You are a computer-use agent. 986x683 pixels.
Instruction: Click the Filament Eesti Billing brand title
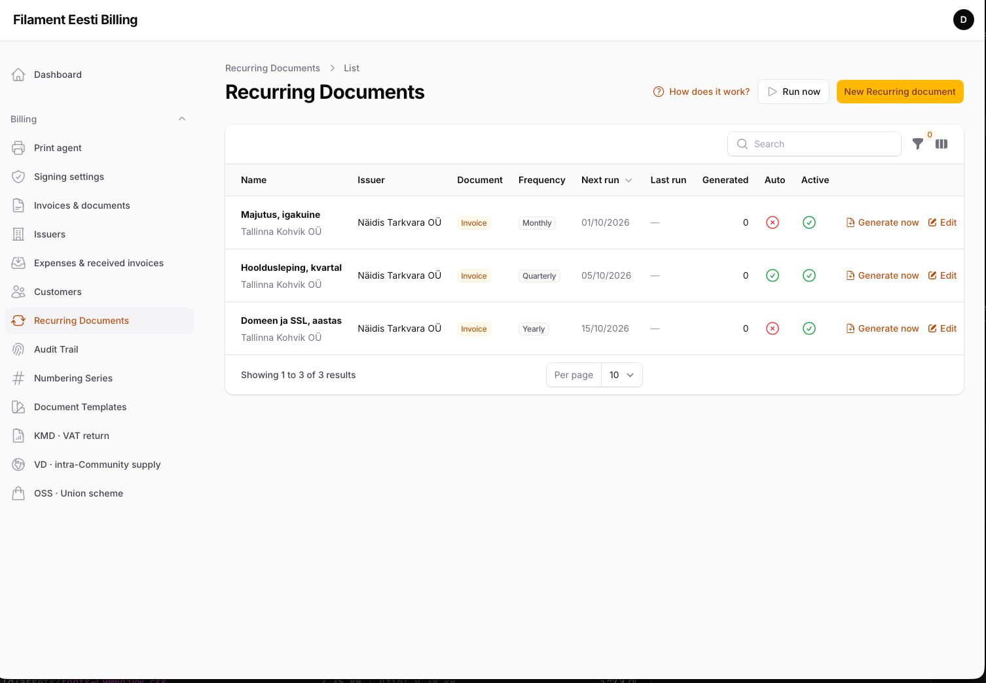(75, 20)
